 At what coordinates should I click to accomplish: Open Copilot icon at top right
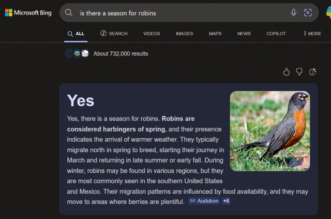(x=327, y=12)
